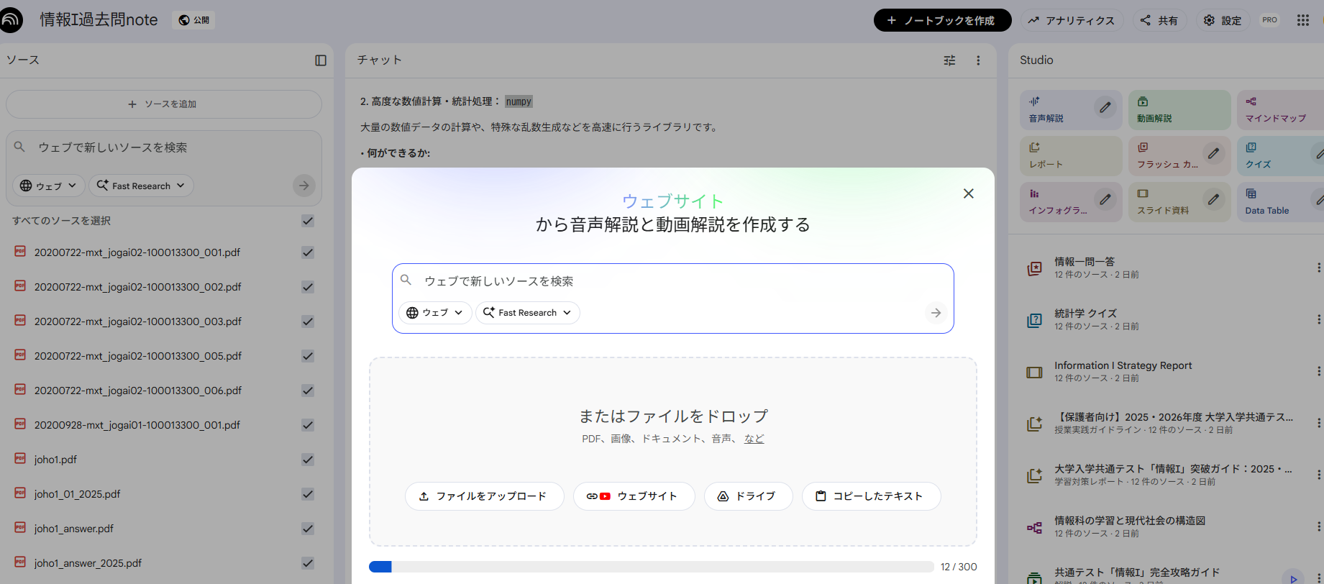Edit the スライド資料 tile using its pencil icon
The width and height of the screenshot is (1324, 584).
pos(1213,199)
